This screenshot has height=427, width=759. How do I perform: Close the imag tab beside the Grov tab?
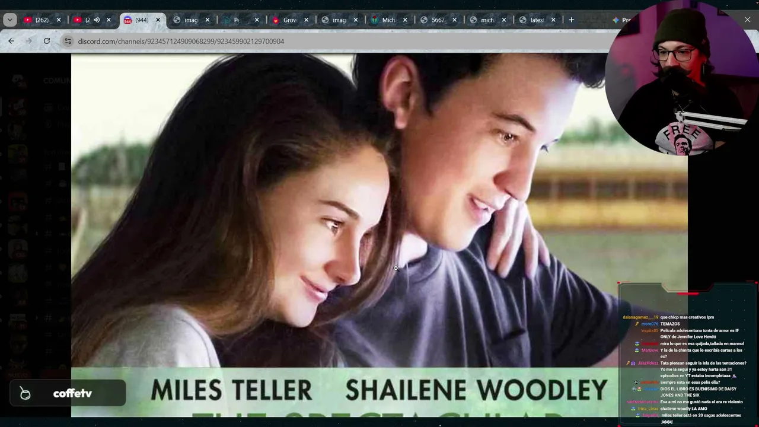coord(355,20)
